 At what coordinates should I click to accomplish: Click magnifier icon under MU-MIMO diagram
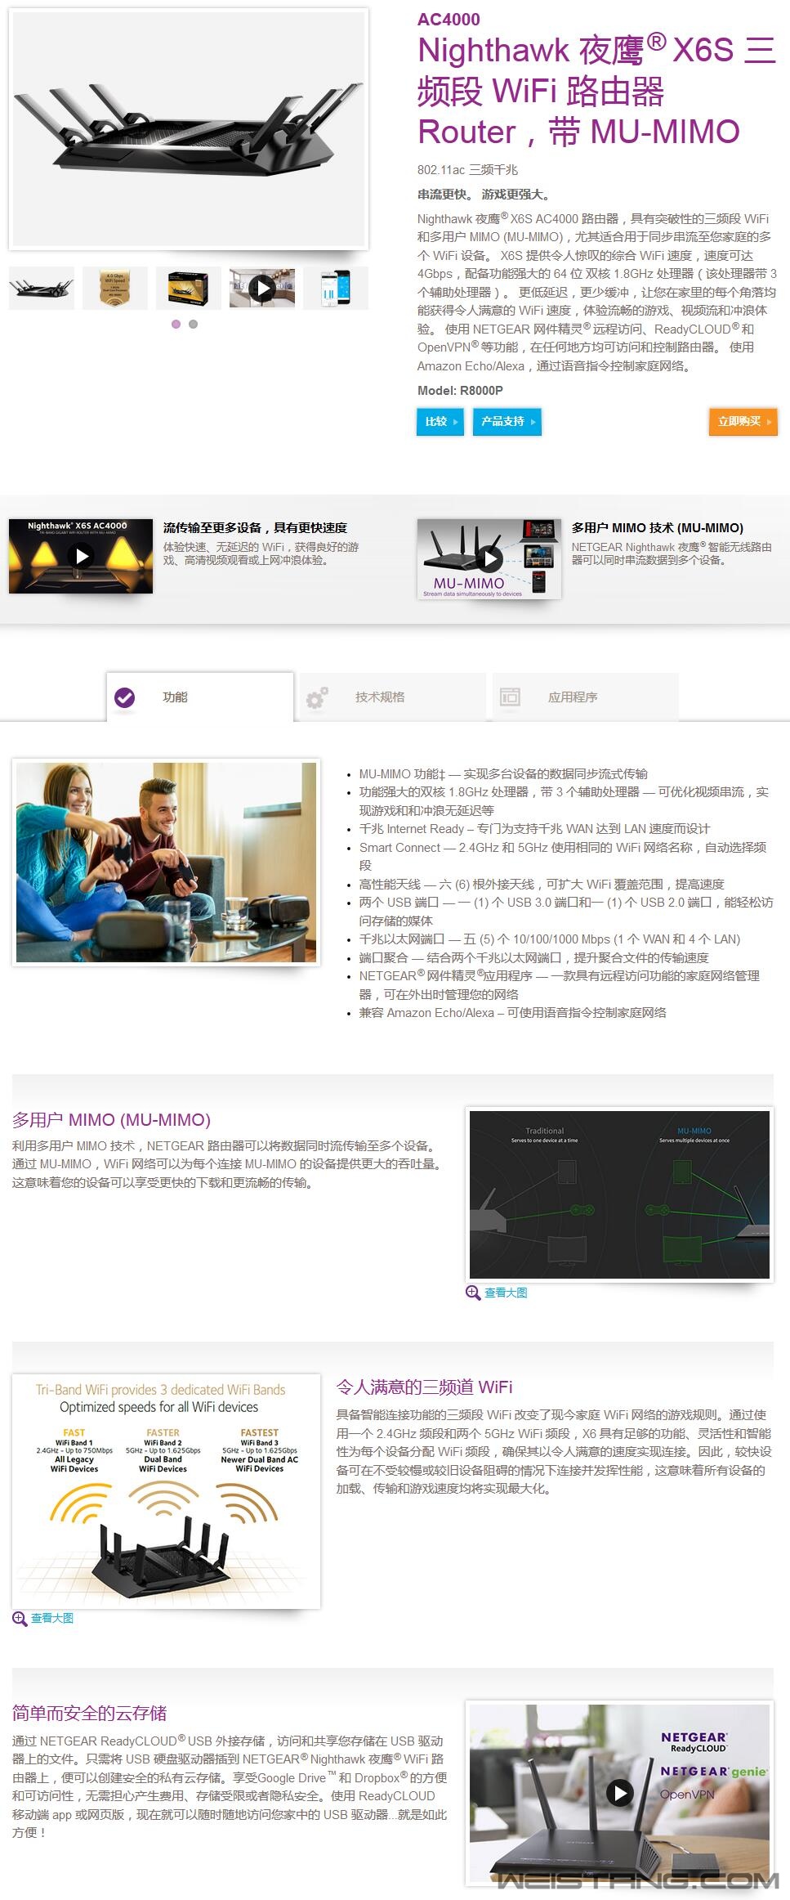(472, 1293)
